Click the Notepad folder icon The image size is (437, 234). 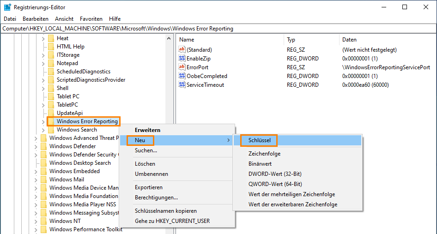pyautogui.click(x=51, y=63)
